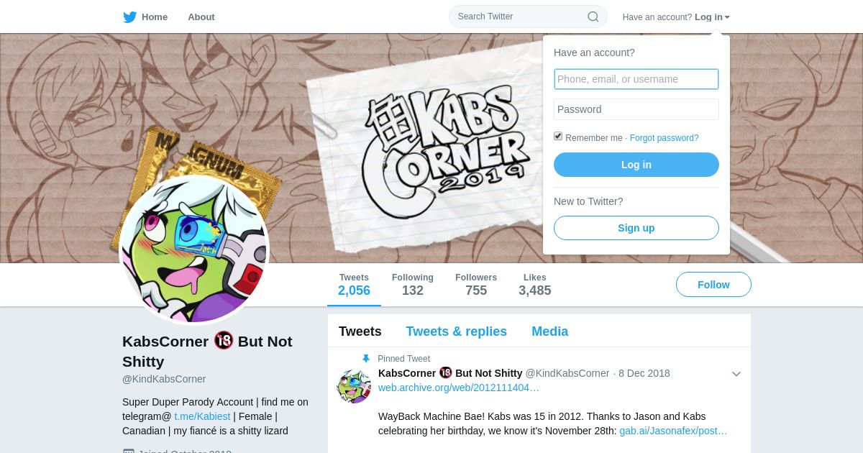Focus the Phone, email, or username field
863x453 pixels.
pyautogui.click(x=636, y=79)
